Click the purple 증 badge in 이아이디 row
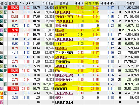Image resolution: width=139 pixels, height=105 pixels. click(x=2, y=88)
